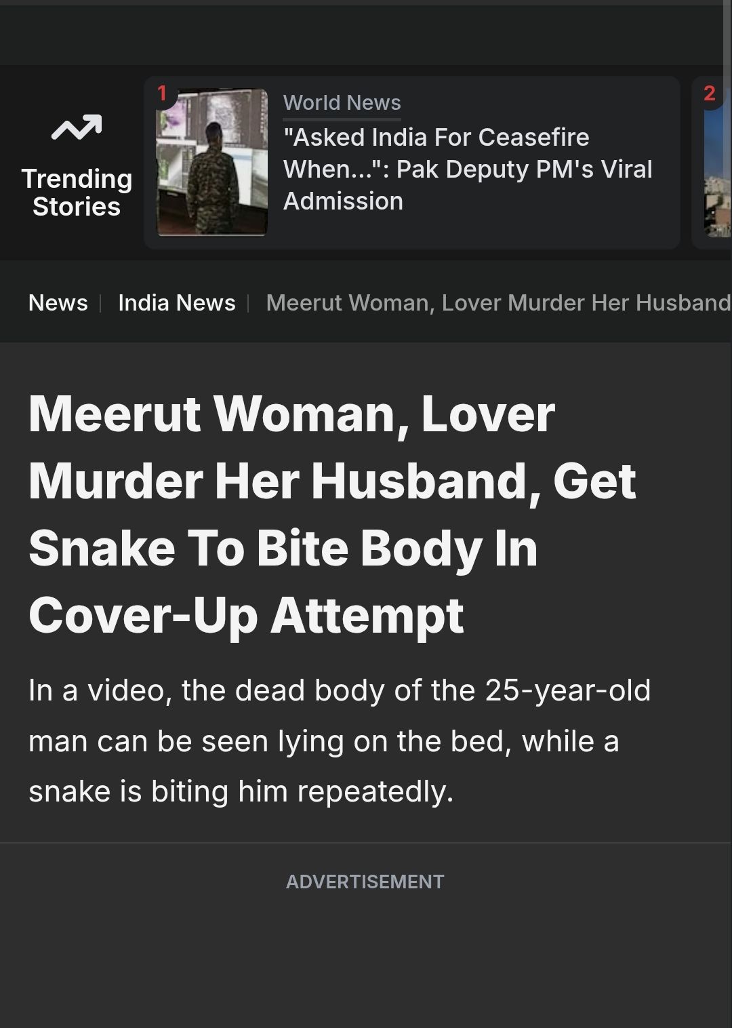732x1028 pixels.
Task: Click the red number 1 badge
Action: (x=161, y=93)
